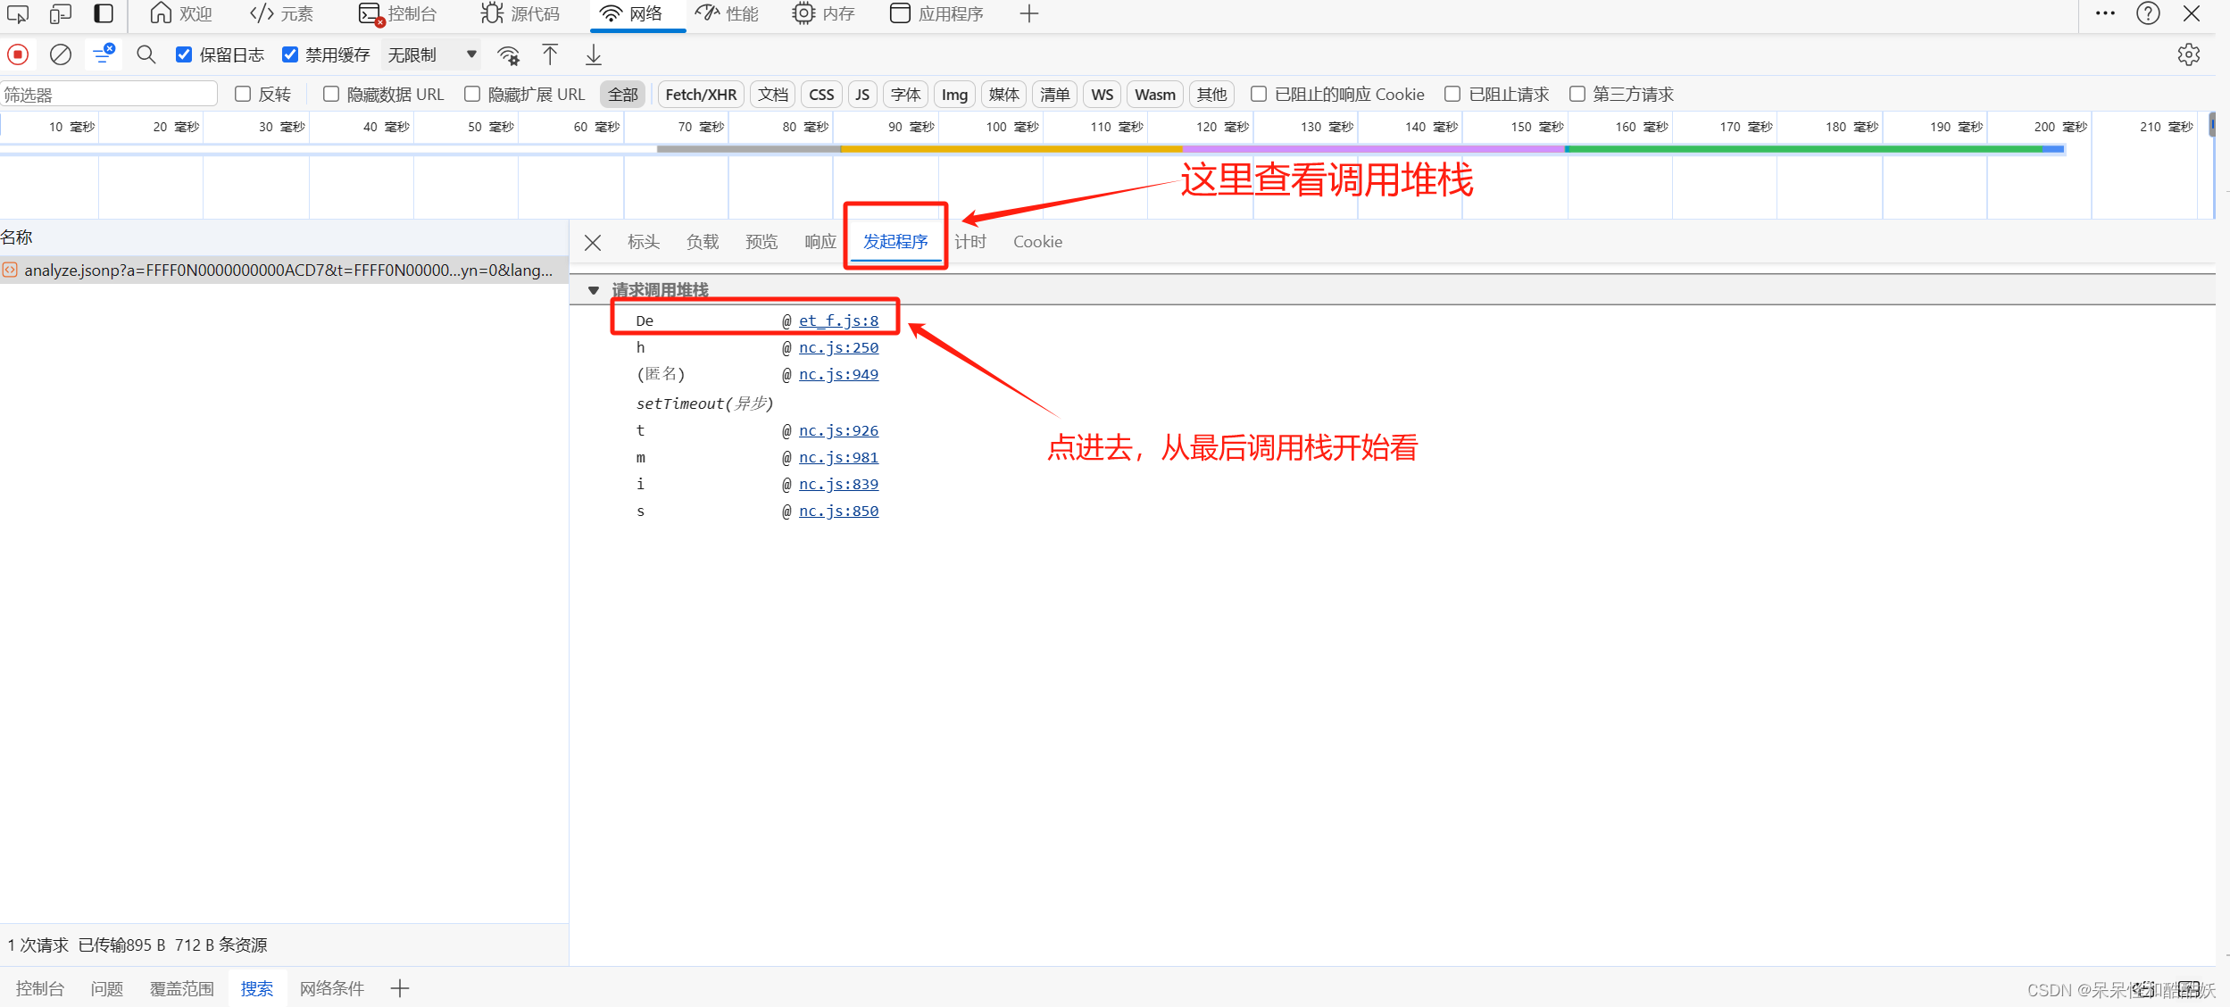Screen dimensions: 2230x1007
Task: Select the analyze.jsonp request row
Action: (284, 270)
